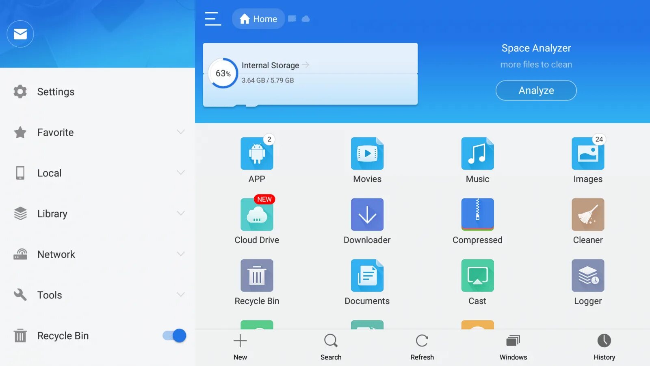Viewport: 650px width, 366px height.
Task: Click the Home tab button
Action: pos(258,19)
